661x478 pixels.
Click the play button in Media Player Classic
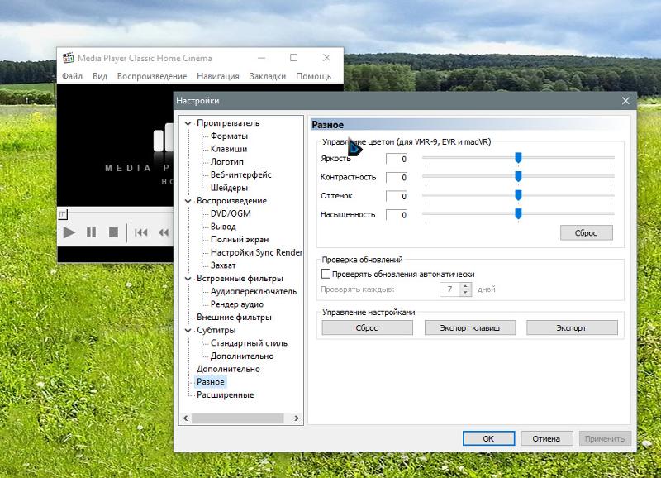click(69, 232)
